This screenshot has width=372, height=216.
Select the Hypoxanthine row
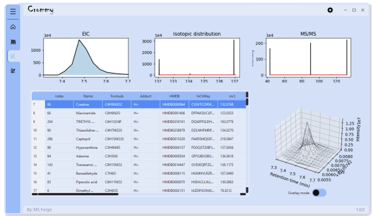(139, 147)
